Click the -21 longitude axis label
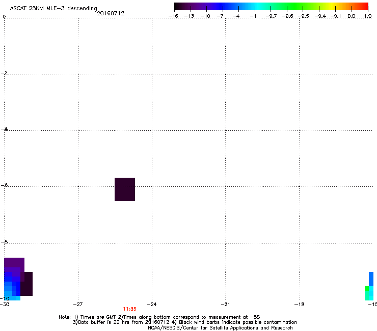This screenshot has height=331, width=377. [x=225, y=305]
